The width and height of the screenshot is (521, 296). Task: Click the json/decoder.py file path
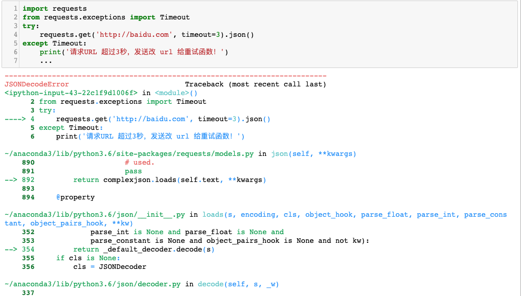pyautogui.click(x=93, y=284)
